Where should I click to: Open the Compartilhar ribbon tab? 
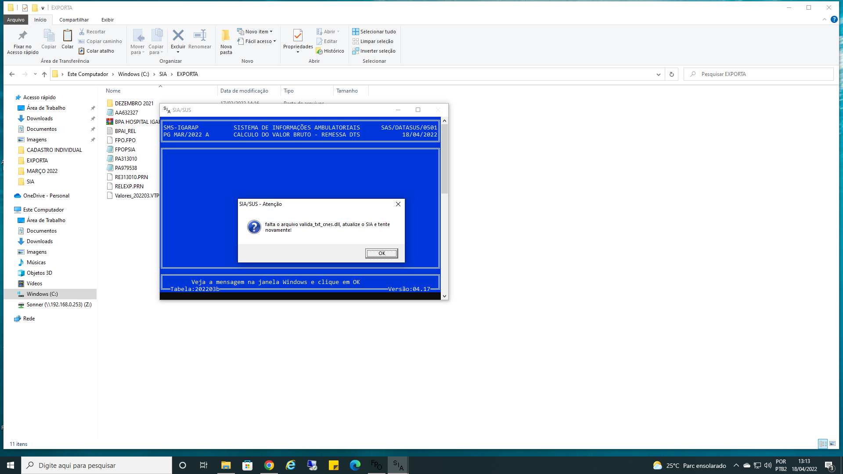(x=74, y=20)
